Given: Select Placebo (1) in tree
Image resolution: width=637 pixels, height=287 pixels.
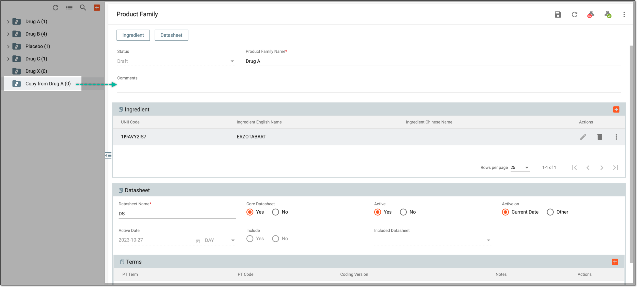Looking at the screenshot, I should [x=38, y=46].
